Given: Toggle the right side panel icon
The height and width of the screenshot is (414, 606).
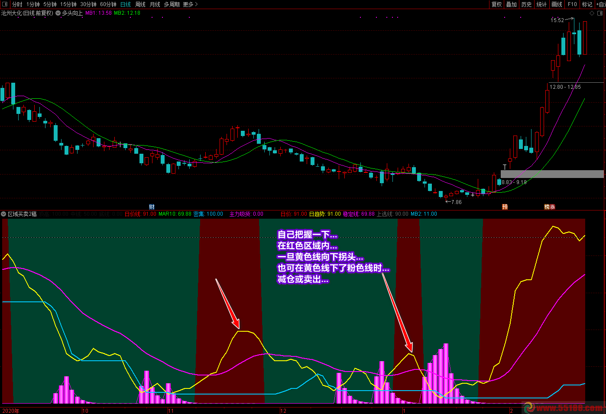Looking at the screenshot, I should (x=600, y=13).
